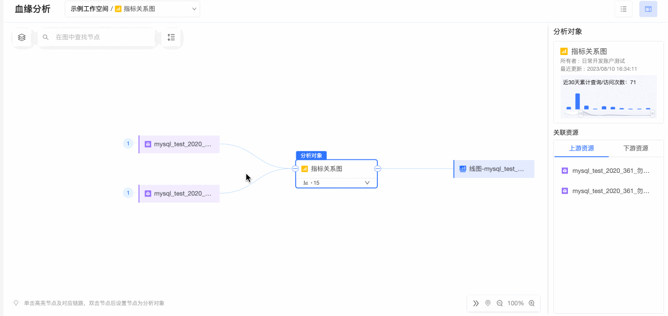
Task: Click the zoom out magnifier icon
Action: click(500, 303)
